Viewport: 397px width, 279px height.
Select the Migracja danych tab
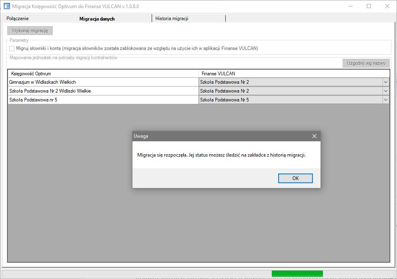click(x=114, y=19)
